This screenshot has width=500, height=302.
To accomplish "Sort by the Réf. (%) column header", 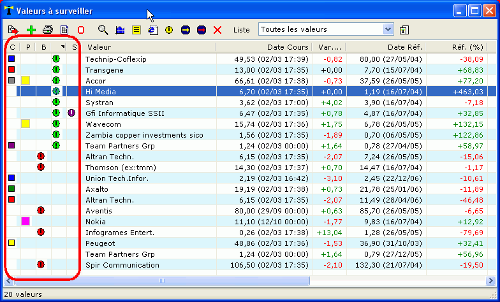I will [457, 47].
